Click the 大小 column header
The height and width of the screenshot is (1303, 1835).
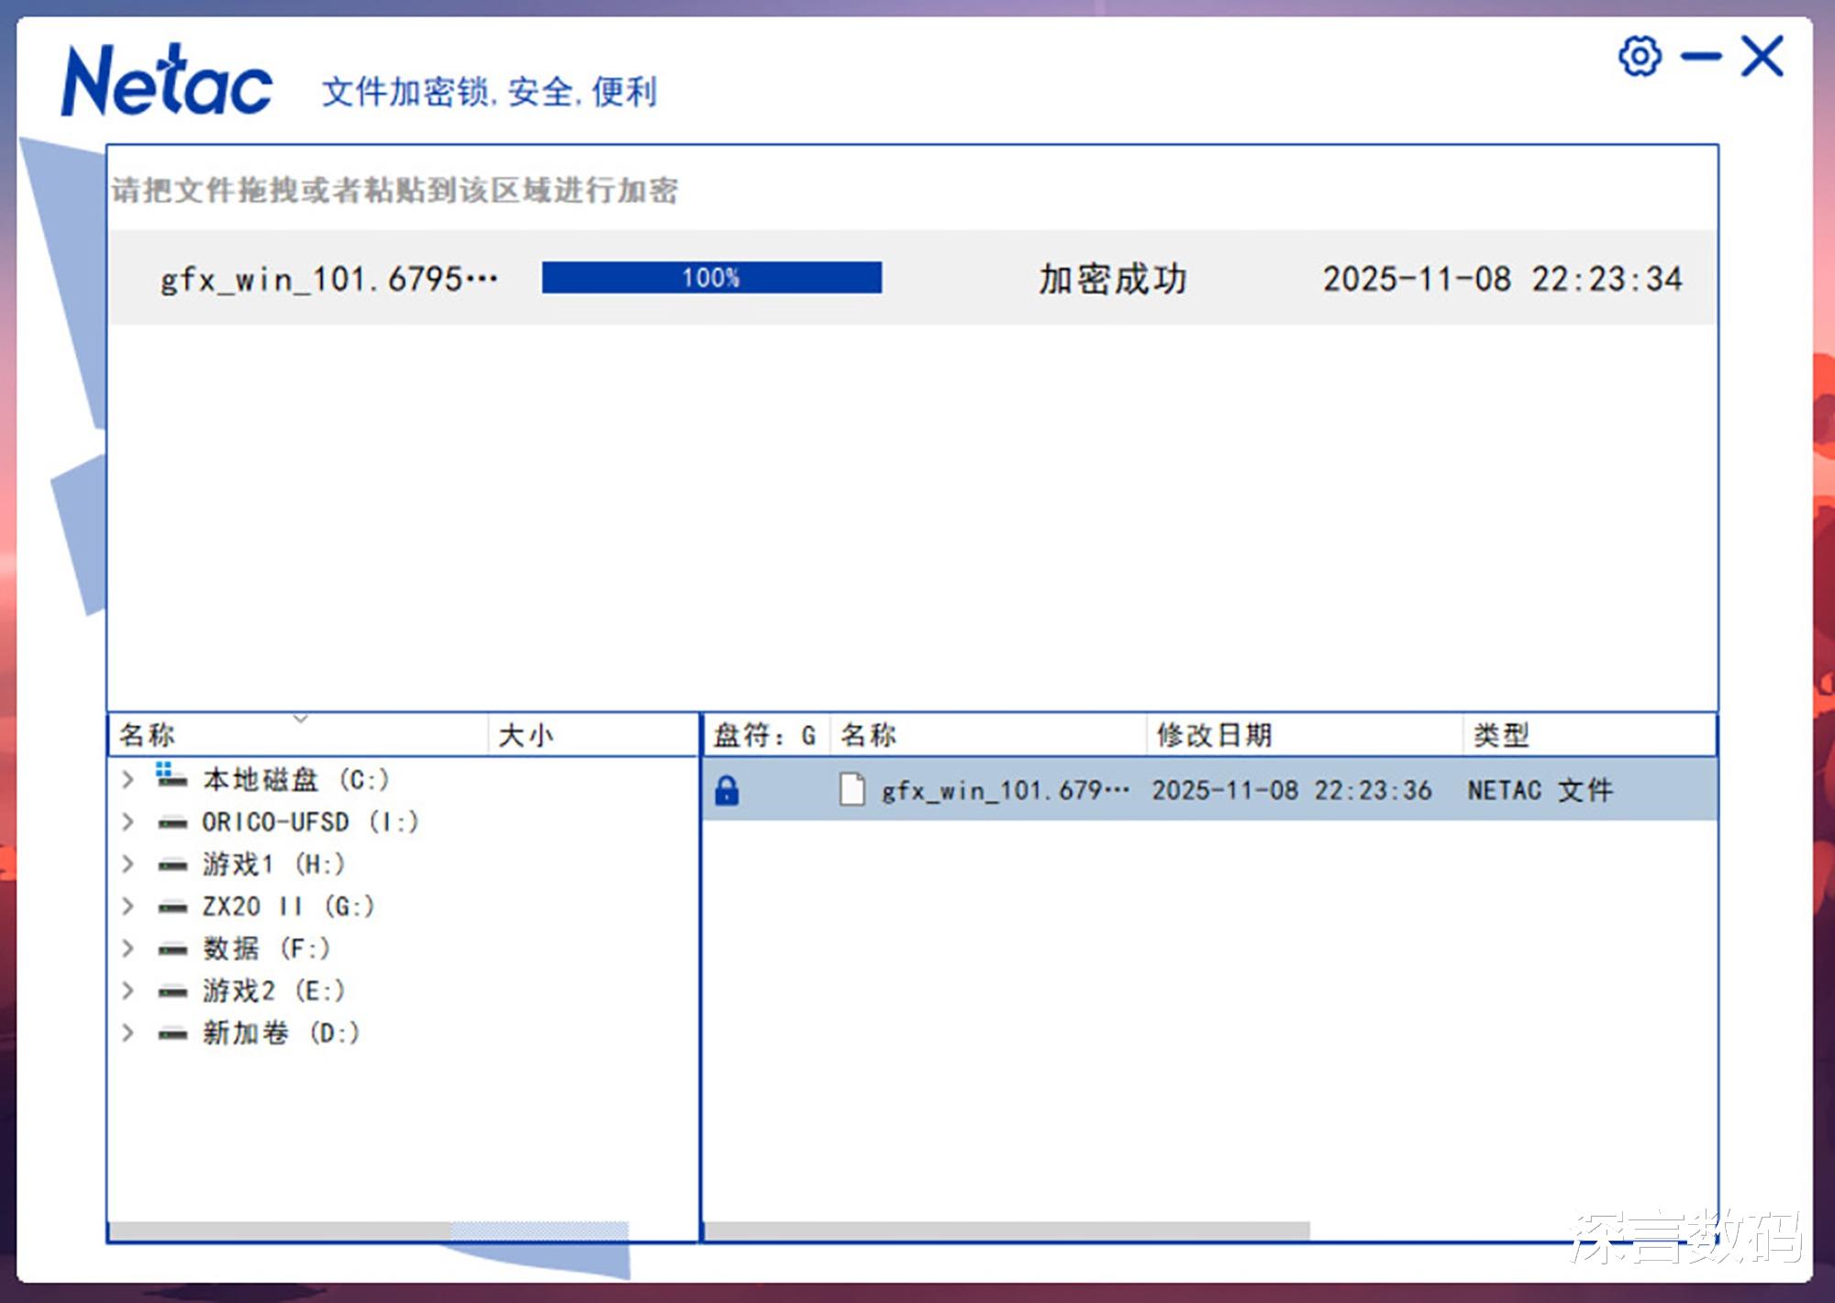pyautogui.click(x=526, y=735)
